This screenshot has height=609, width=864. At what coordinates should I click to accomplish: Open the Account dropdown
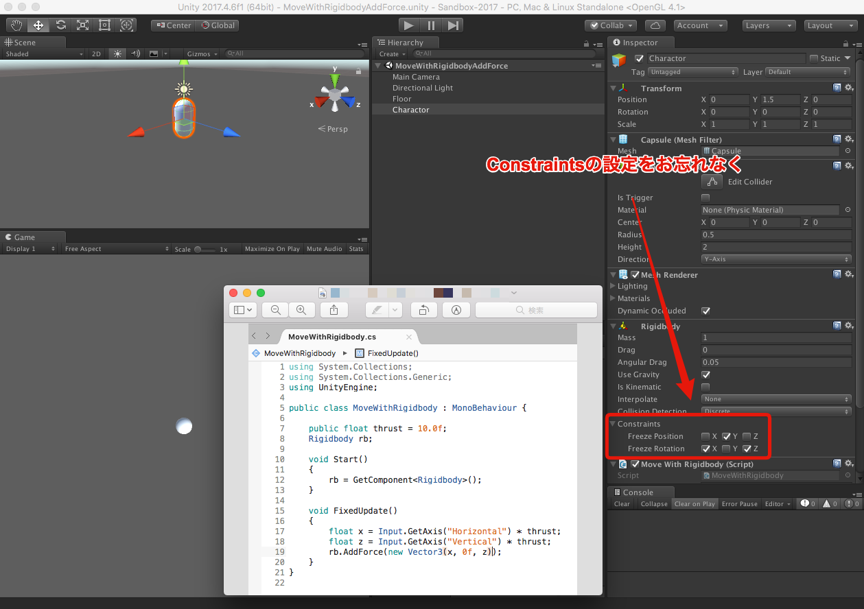tap(699, 25)
